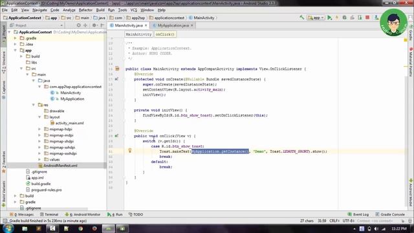This screenshot has height=233, width=414.
Task: Select AndroidManifest.xml in project tree
Action: click(x=60, y=166)
